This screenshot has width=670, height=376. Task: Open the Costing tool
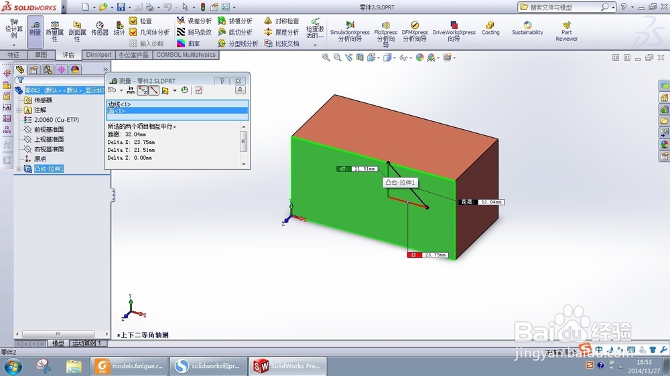(490, 29)
